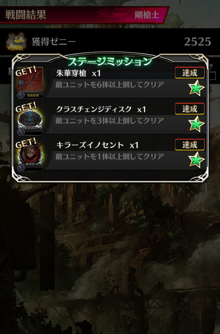Tap GET! badge on 朱華穿槍 reward
The image size is (220, 334).
tap(26, 72)
